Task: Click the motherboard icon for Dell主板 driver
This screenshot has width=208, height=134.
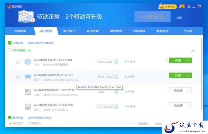Action: pos(28,92)
